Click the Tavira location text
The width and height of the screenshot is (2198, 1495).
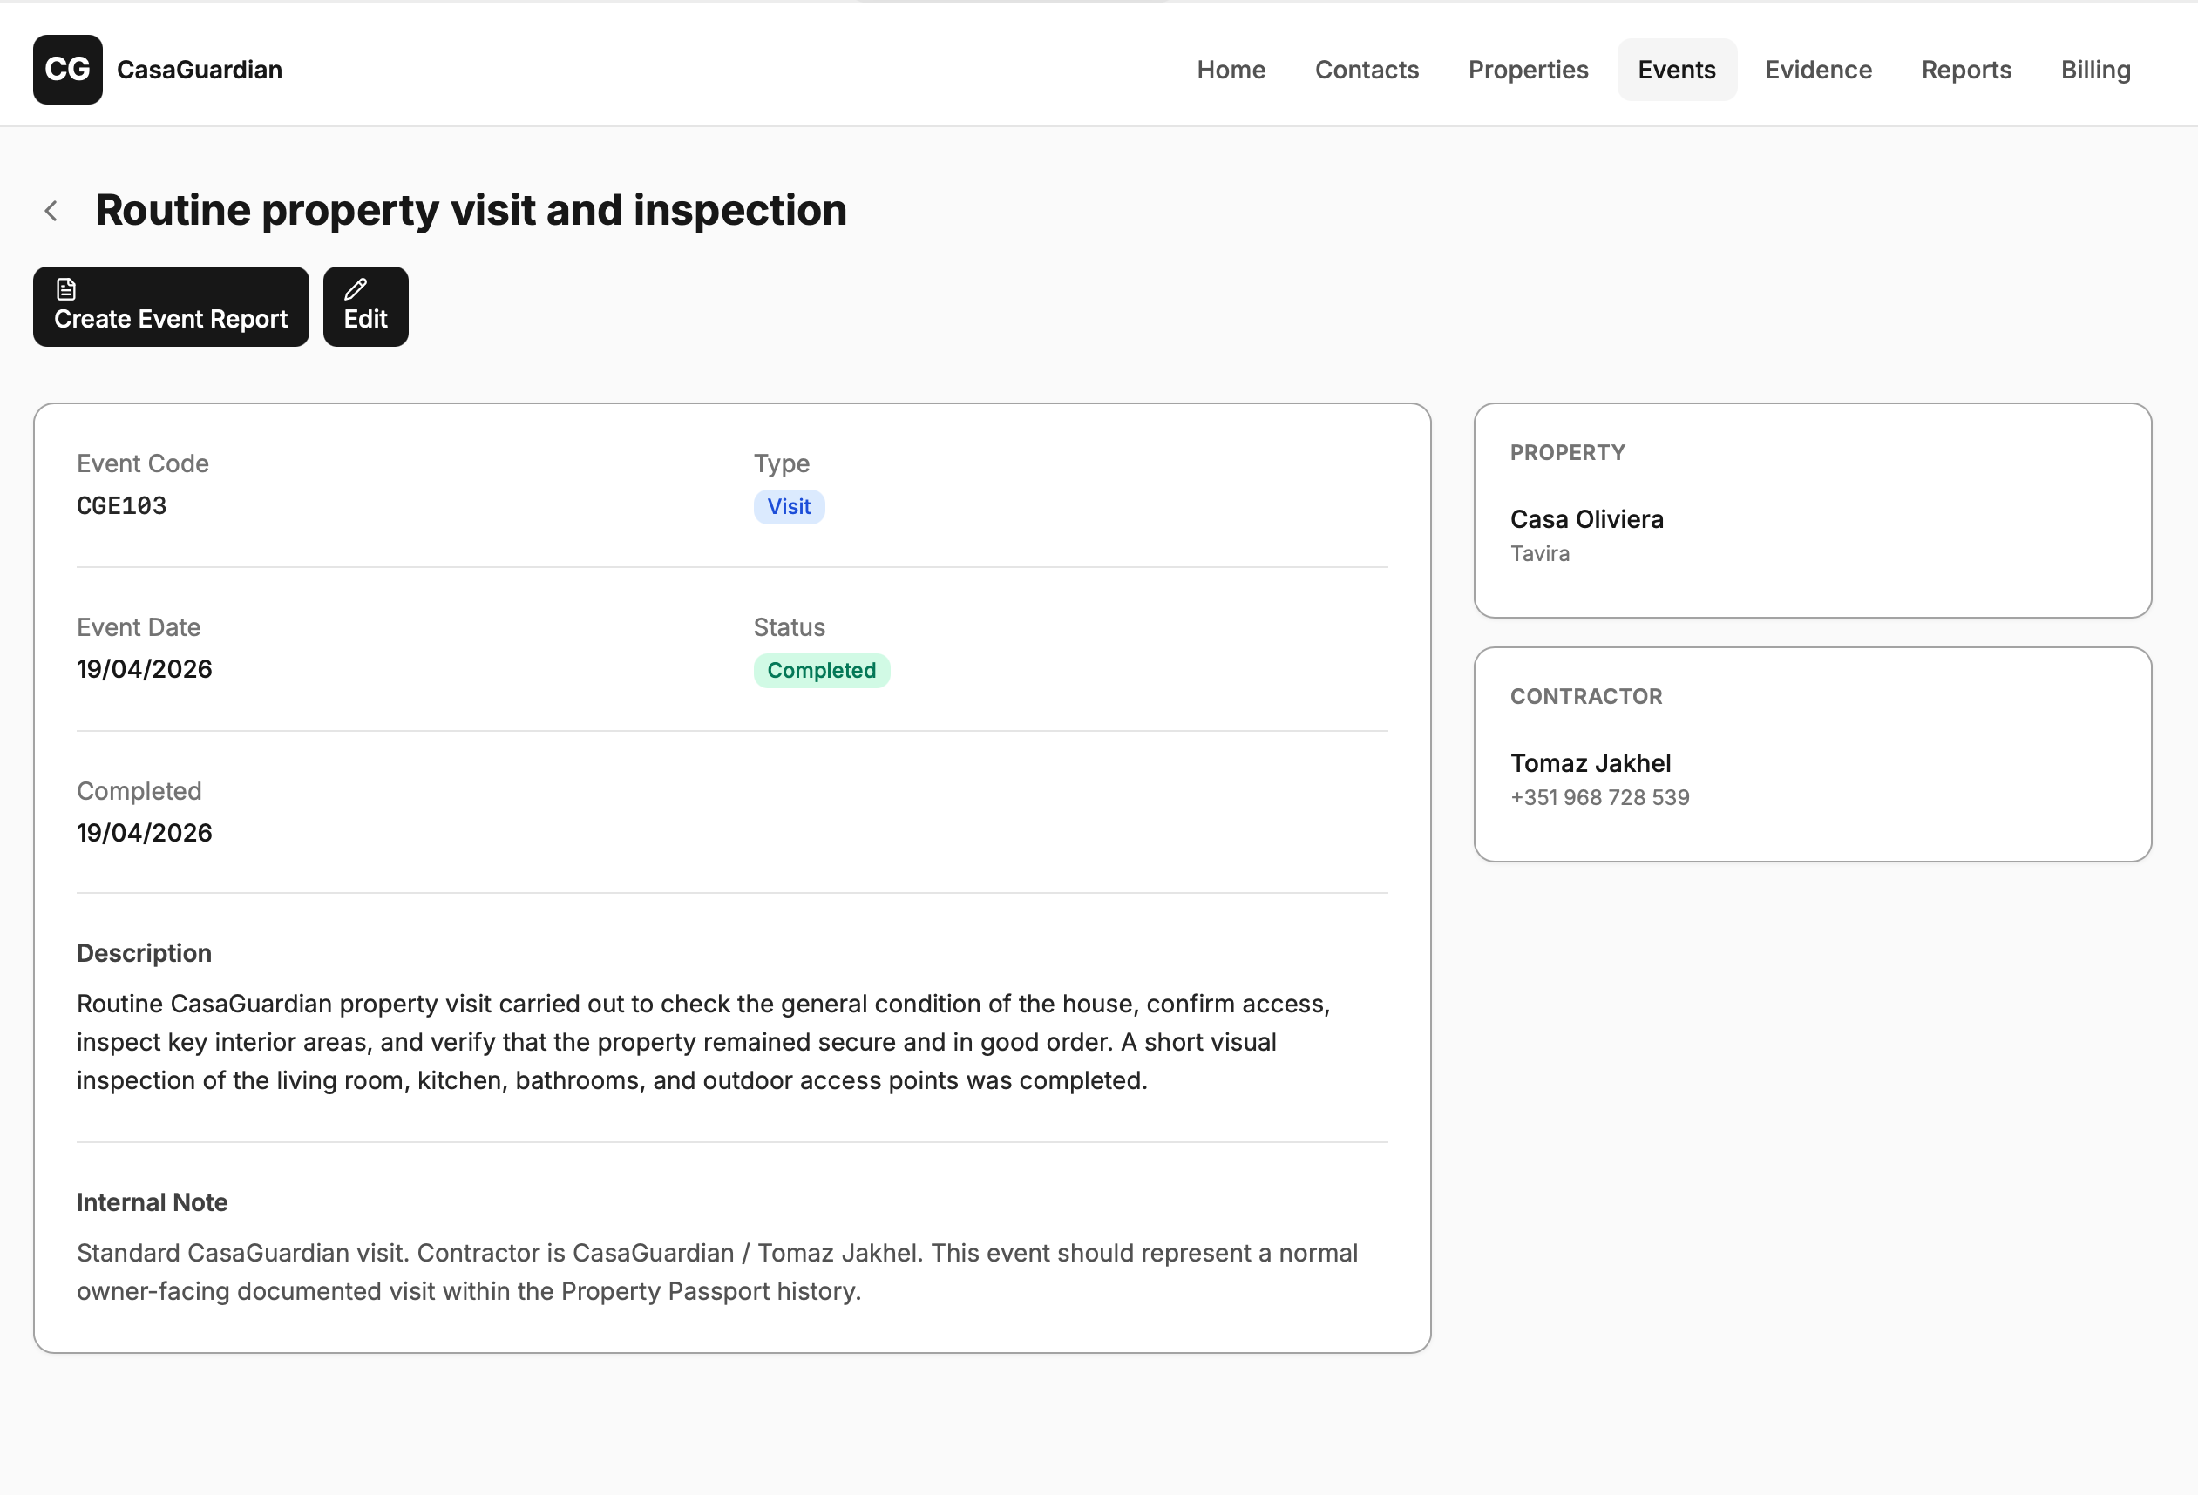[1539, 554]
